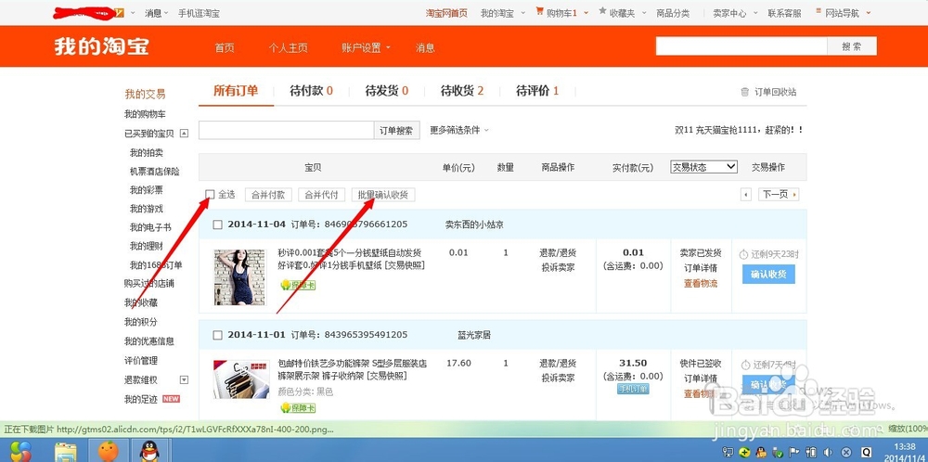Click the header 搜索 button

[851, 46]
